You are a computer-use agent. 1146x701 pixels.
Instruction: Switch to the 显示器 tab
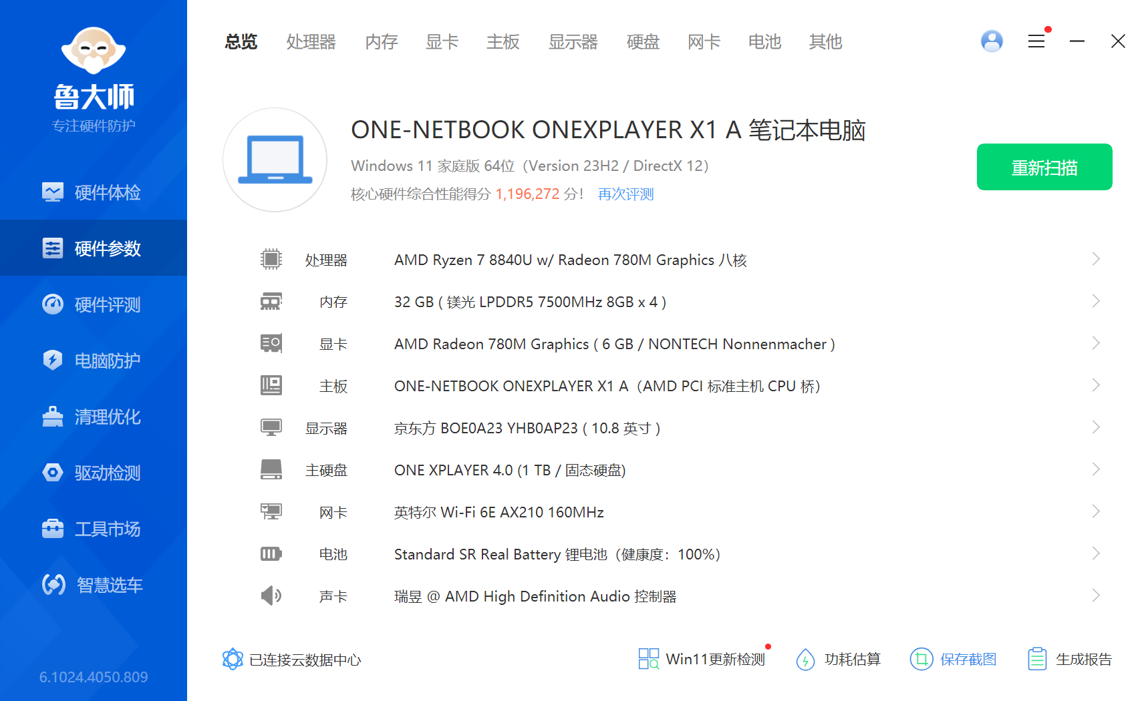(x=573, y=42)
